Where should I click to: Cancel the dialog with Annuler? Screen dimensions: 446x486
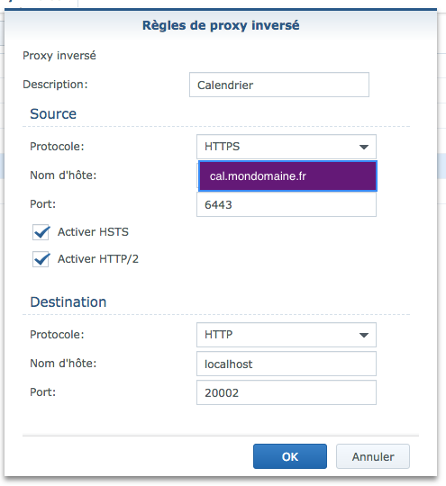coord(373,456)
